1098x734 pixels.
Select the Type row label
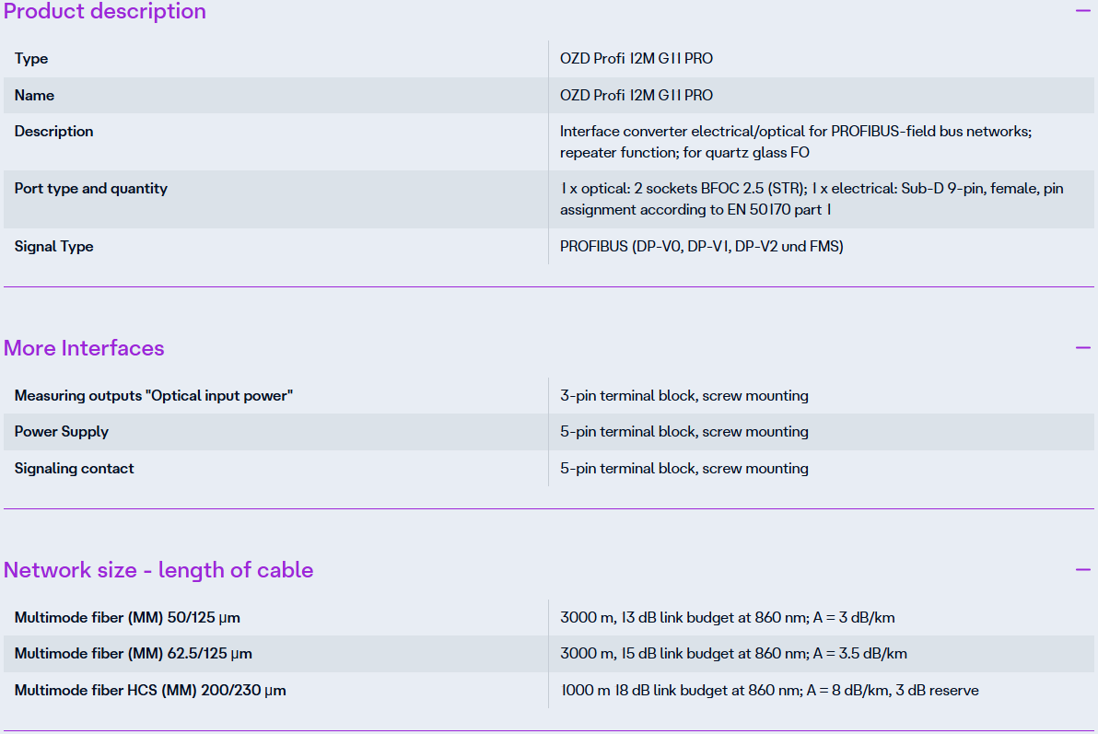(x=31, y=59)
